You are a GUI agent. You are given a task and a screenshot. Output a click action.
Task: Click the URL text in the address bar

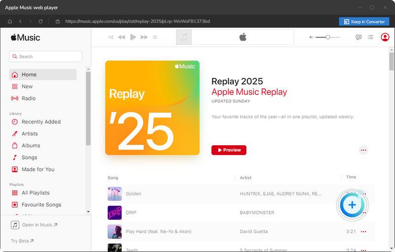coord(138,21)
